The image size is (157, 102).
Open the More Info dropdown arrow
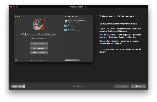point(24,86)
